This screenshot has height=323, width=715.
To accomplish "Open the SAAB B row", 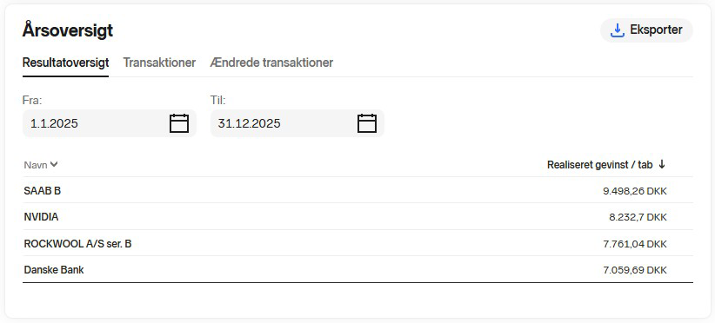I will (x=357, y=191).
